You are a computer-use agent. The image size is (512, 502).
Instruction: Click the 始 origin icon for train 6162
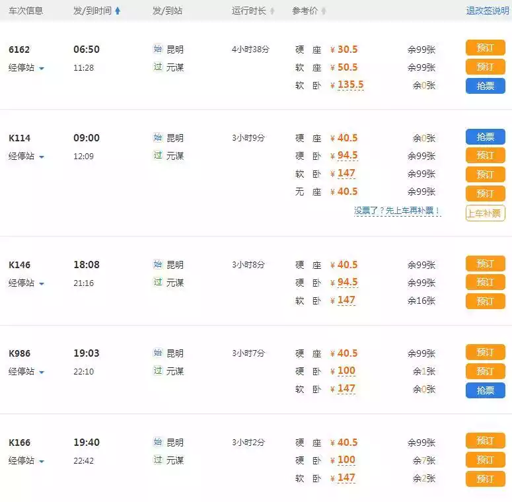coord(158,50)
